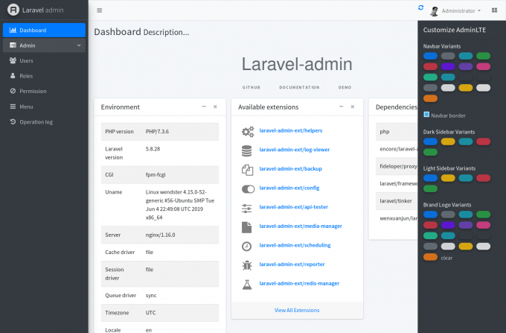Click the config extension toggle icon
This screenshot has height=333, width=506.
(248, 189)
